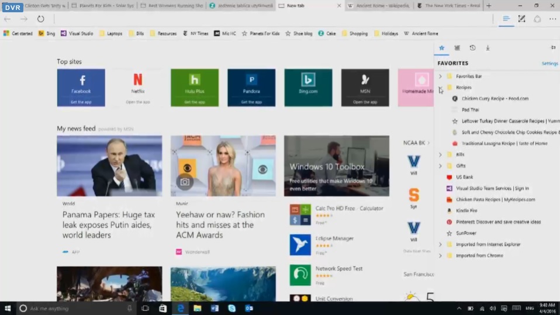Screen dimensions: 560x315
Task: Open the Calc Pro HD Free app icon
Action: (x=300, y=214)
